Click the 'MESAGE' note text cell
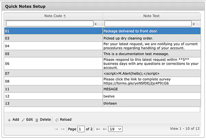 click(152, 89)
